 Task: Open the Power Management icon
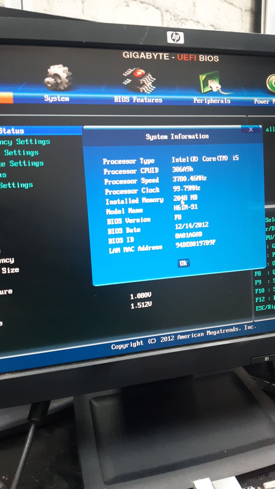pyautogui.click(x=271, y=84)
